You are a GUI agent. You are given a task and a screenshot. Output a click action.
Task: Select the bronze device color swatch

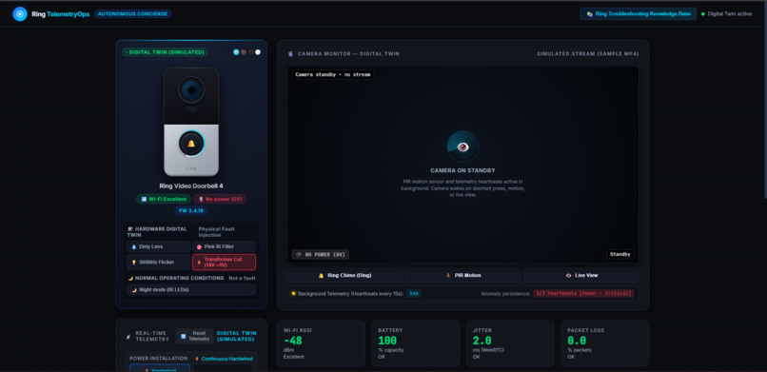click(243, 51)
